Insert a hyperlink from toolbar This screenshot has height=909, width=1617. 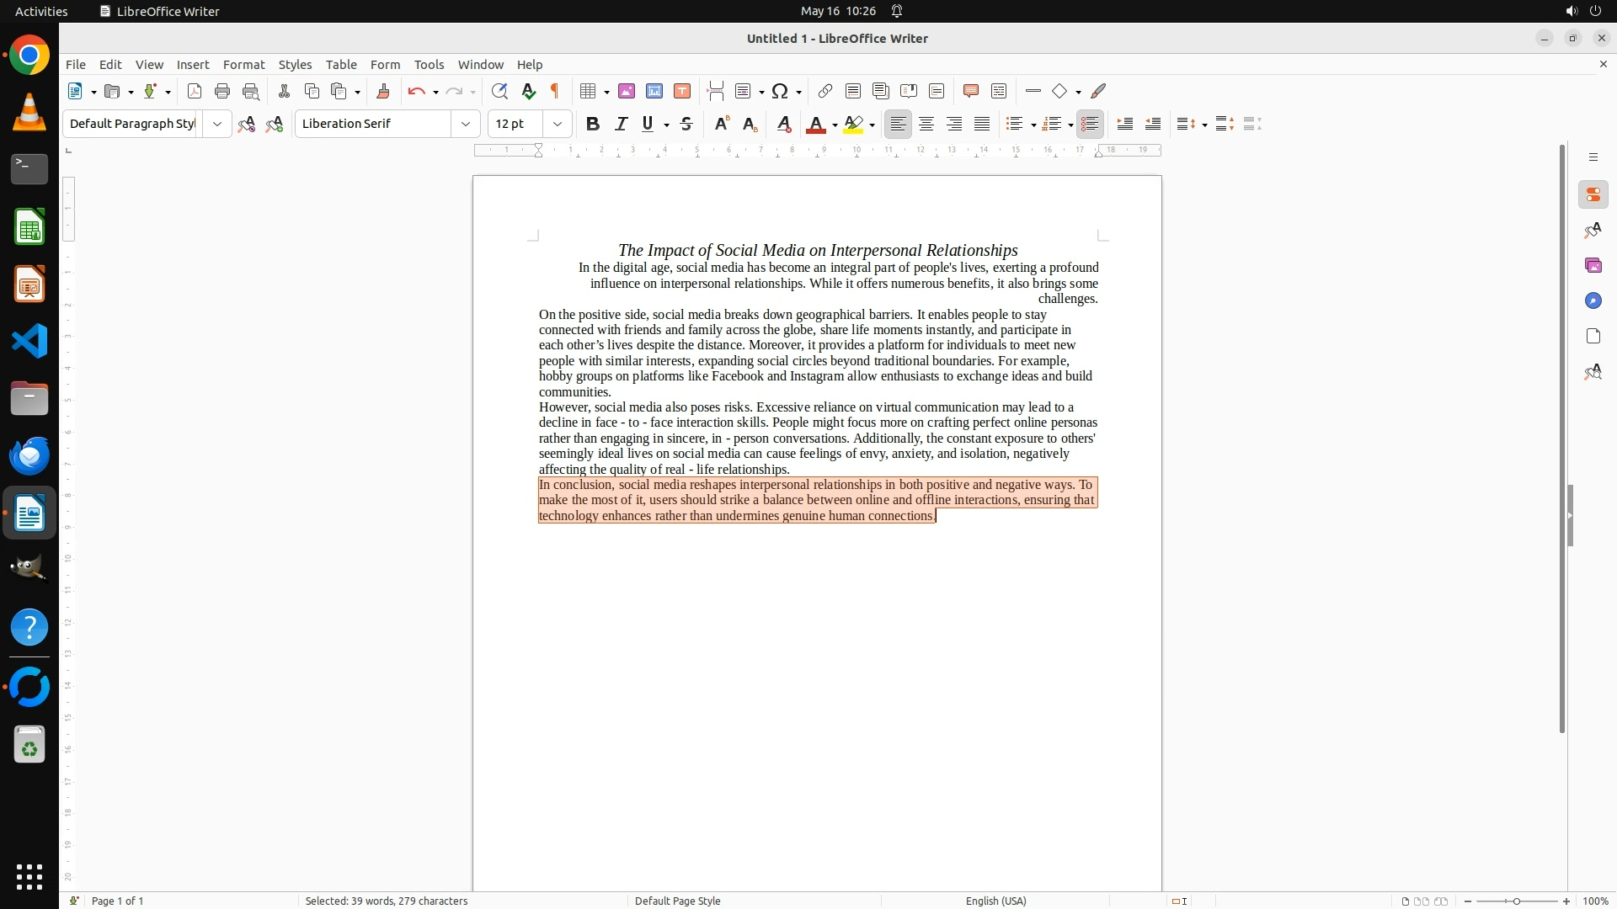[x=825, y=91]
